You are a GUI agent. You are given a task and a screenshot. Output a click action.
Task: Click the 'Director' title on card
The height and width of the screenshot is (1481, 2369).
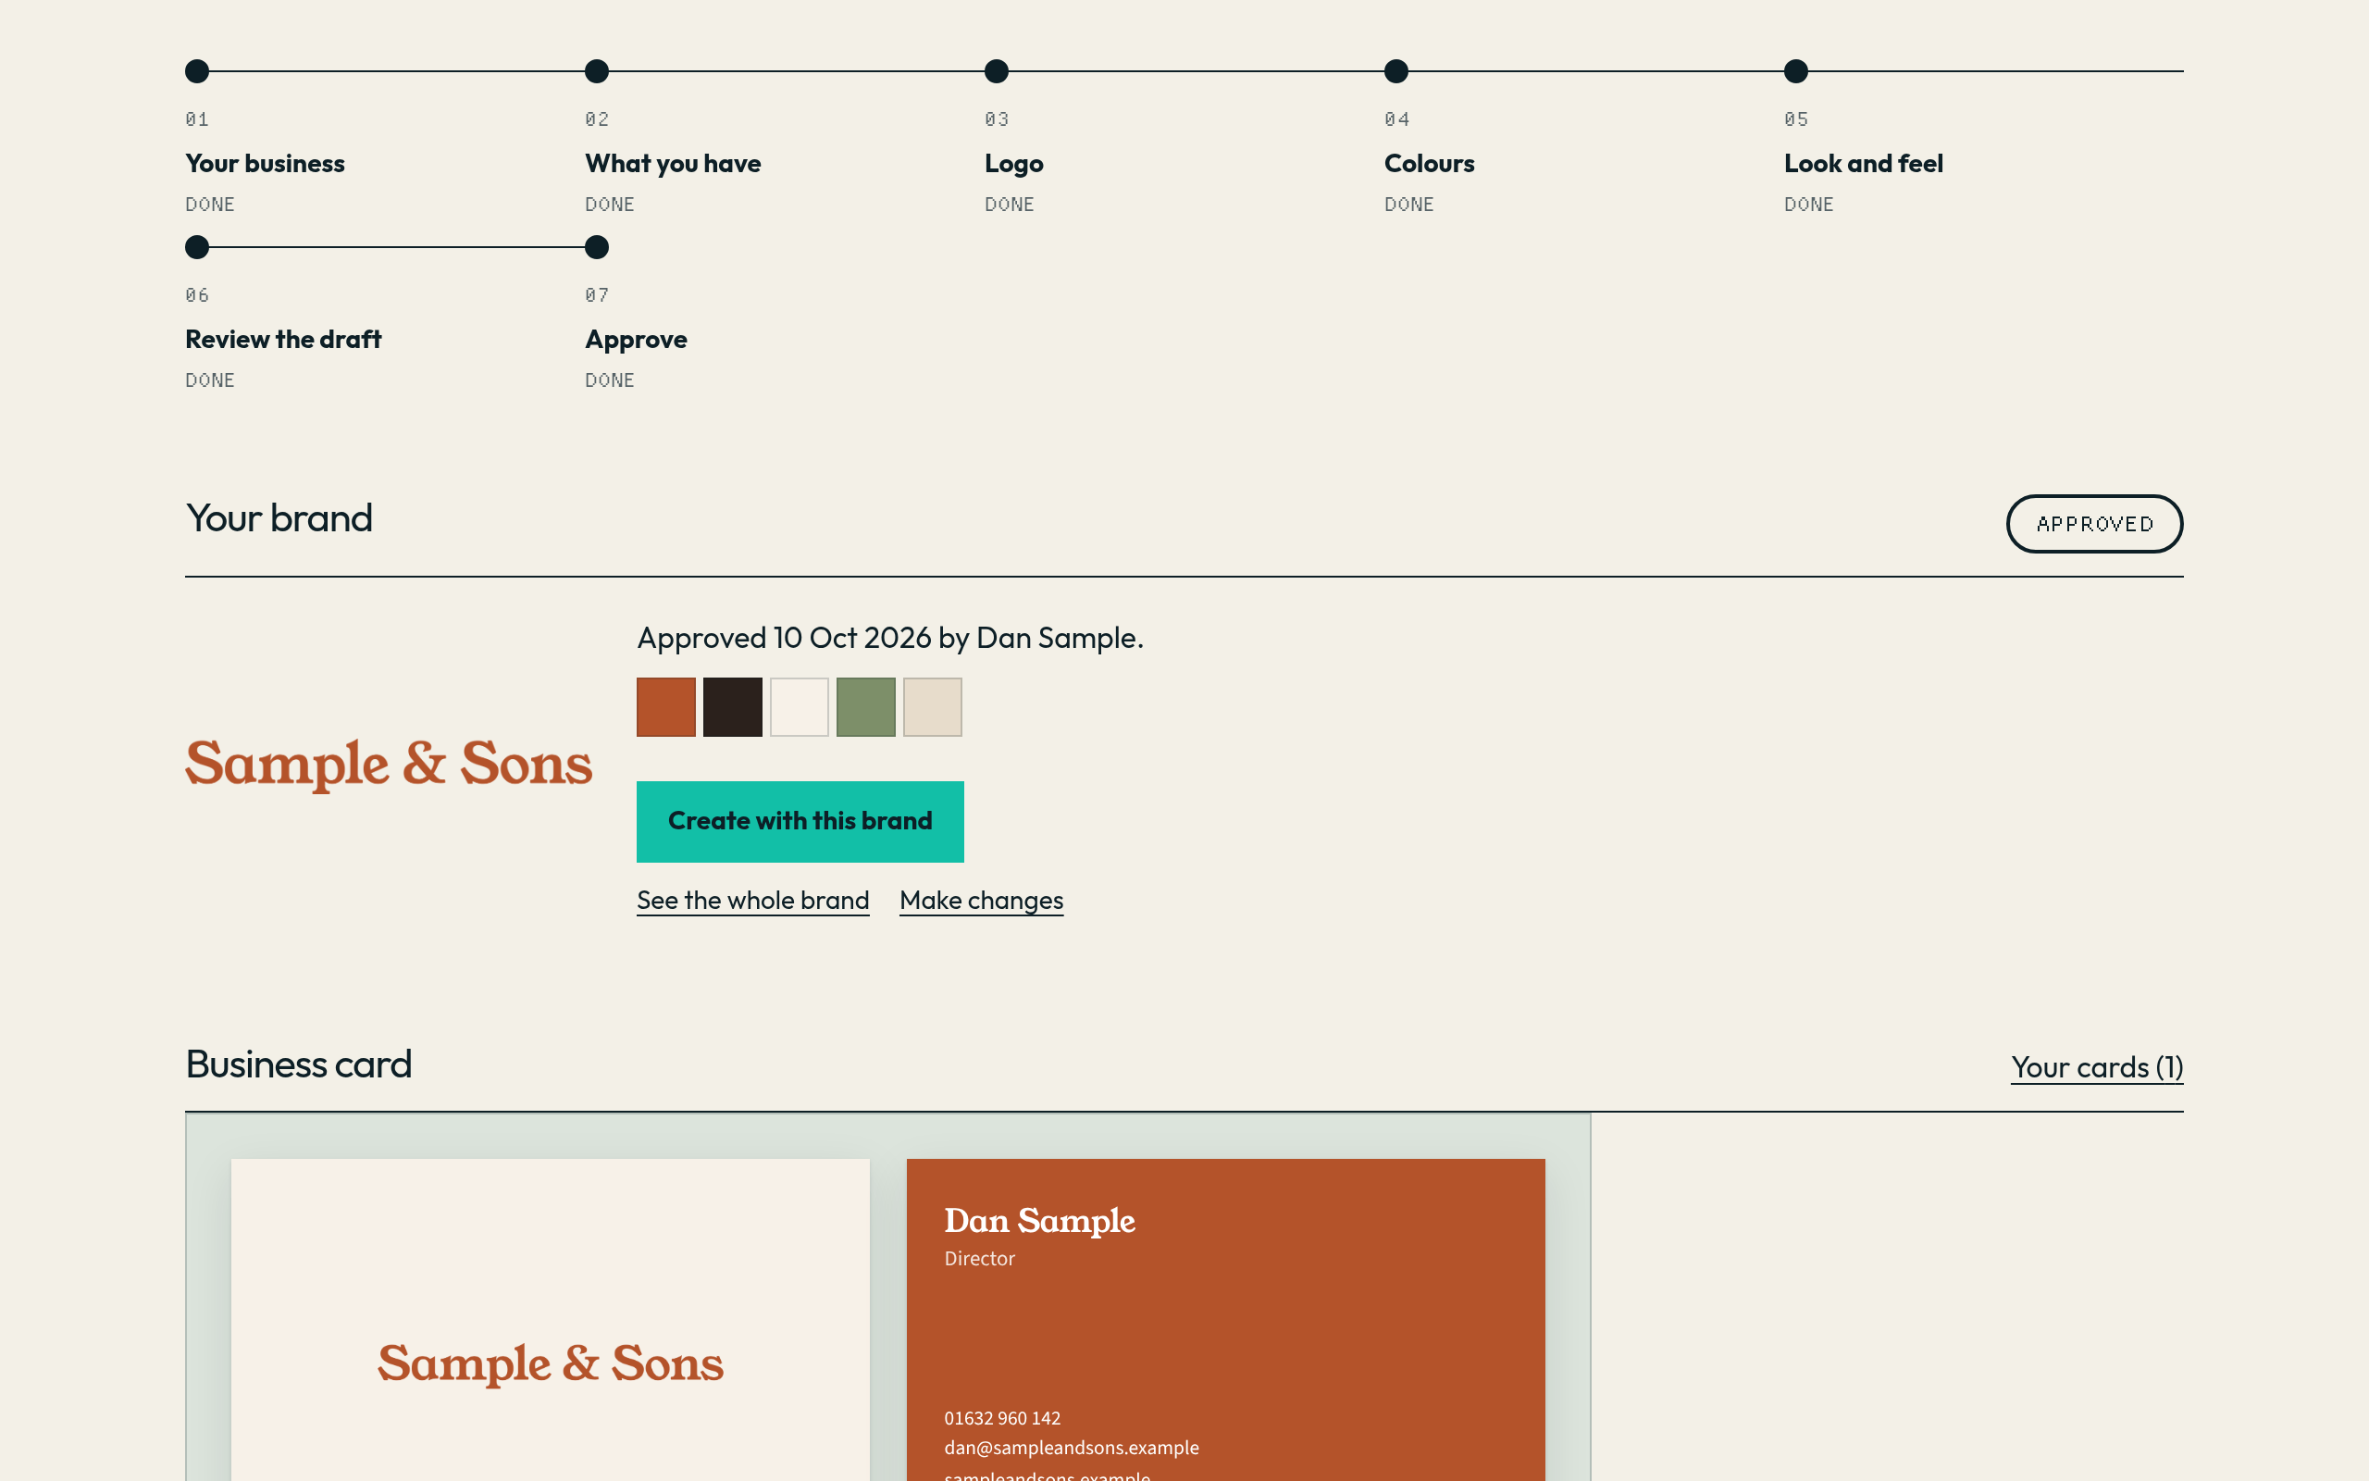[x=979, y=1259]
